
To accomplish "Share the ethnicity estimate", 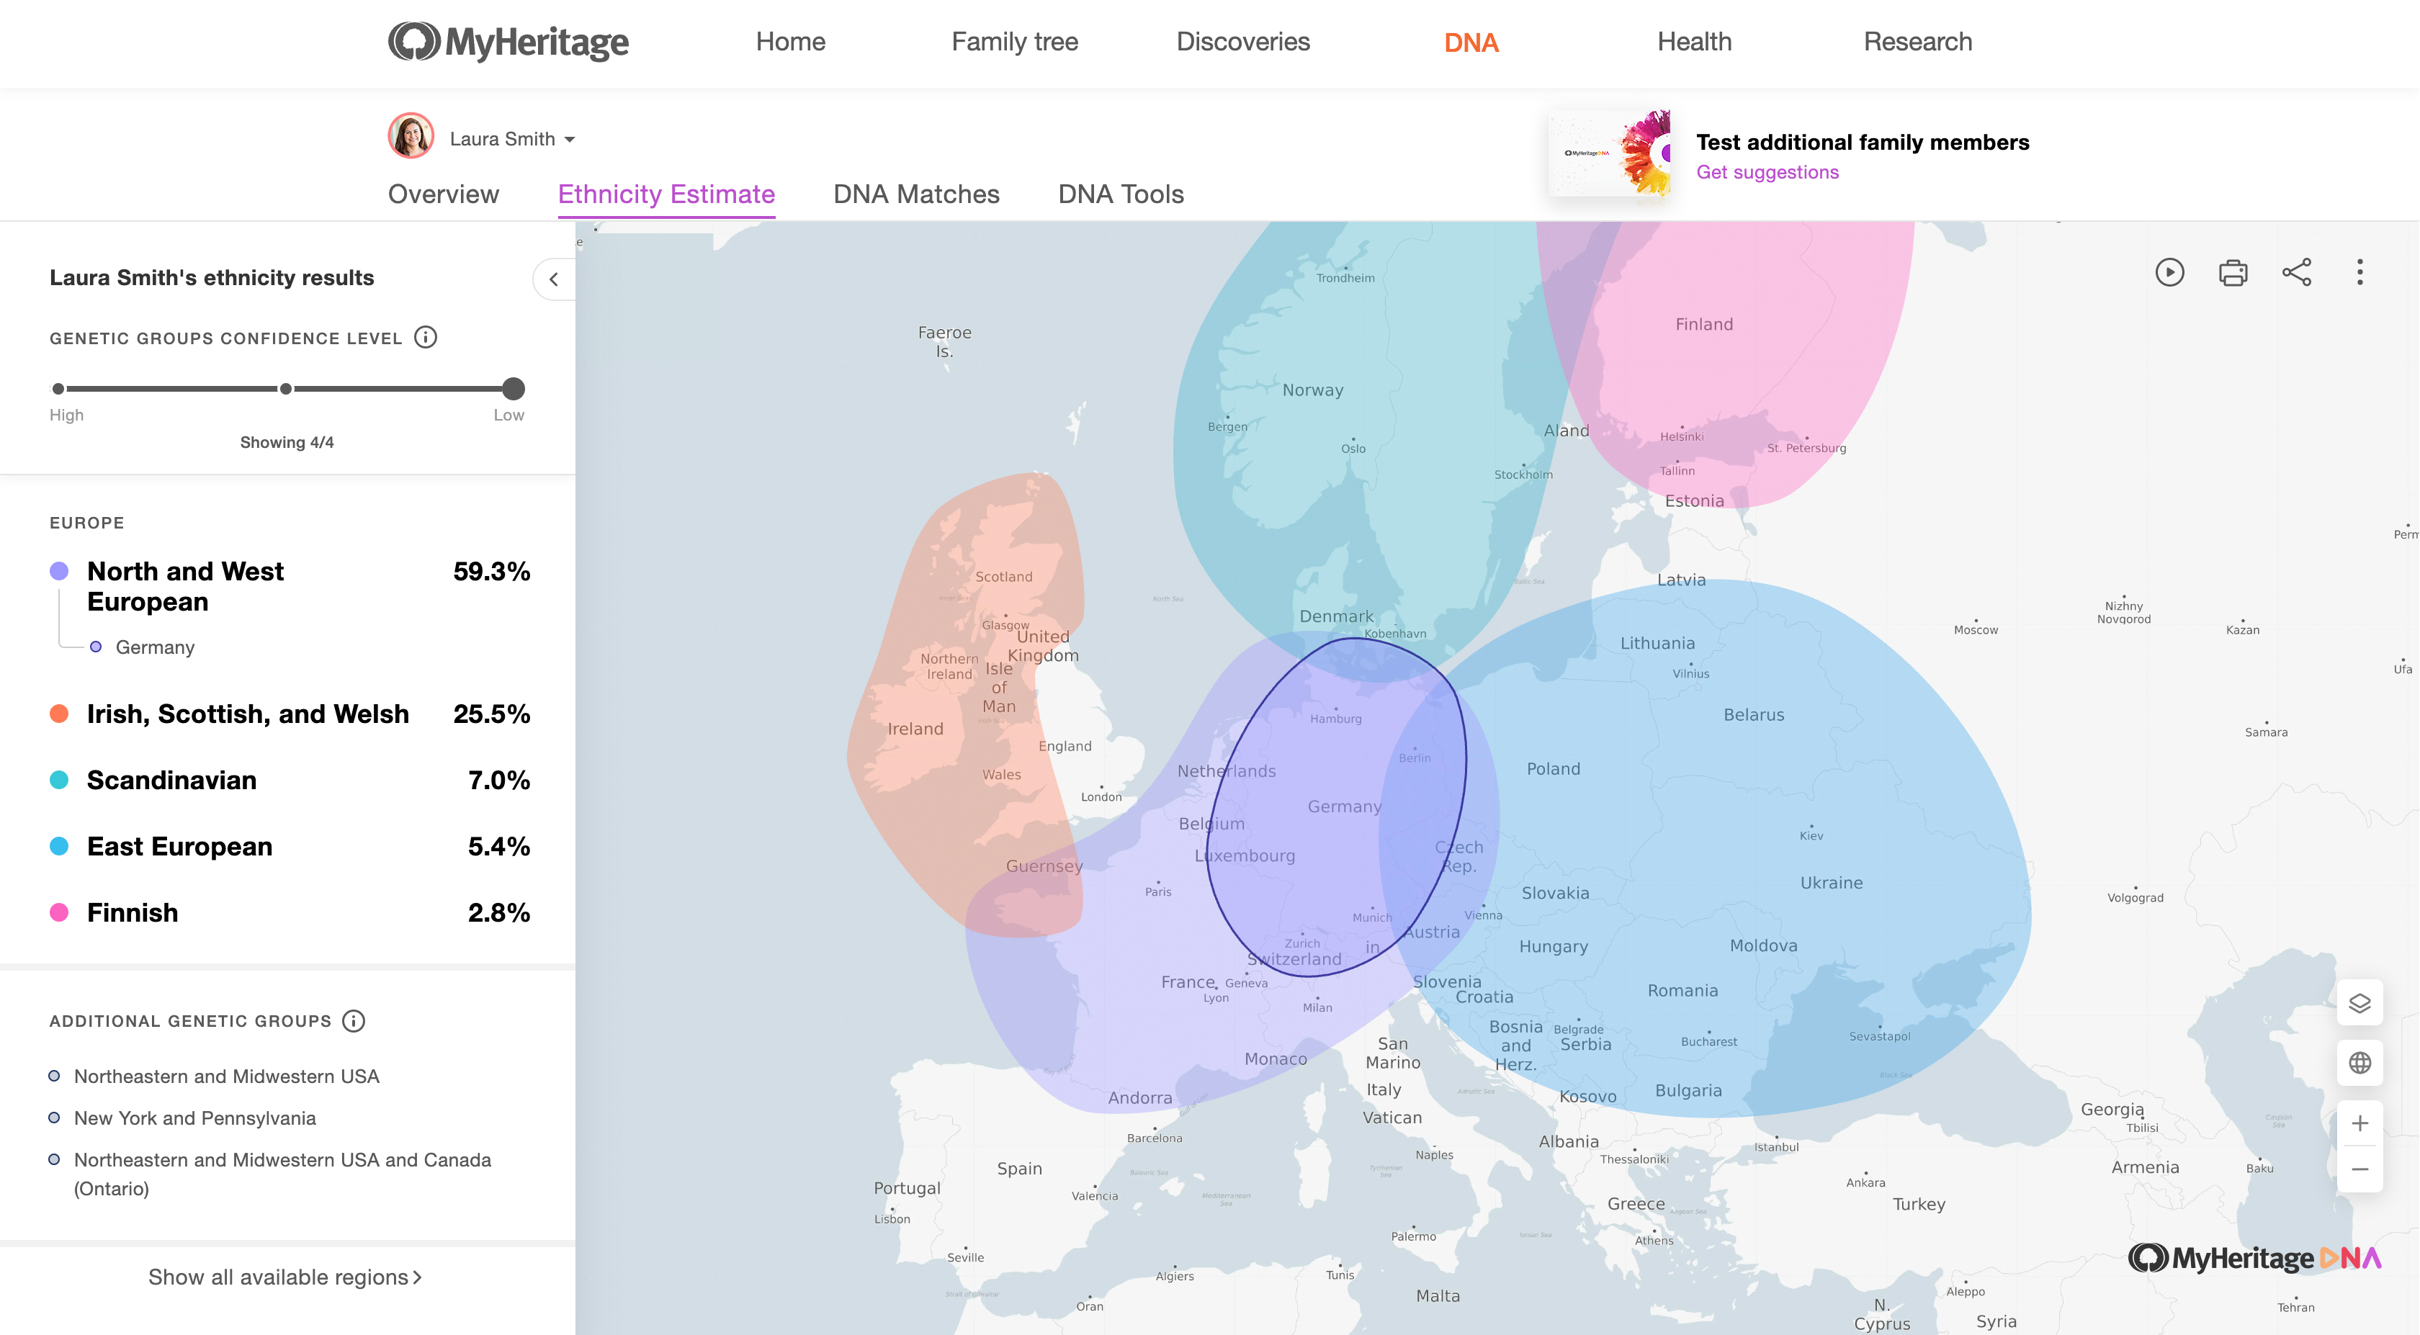I will point(2297,272).
